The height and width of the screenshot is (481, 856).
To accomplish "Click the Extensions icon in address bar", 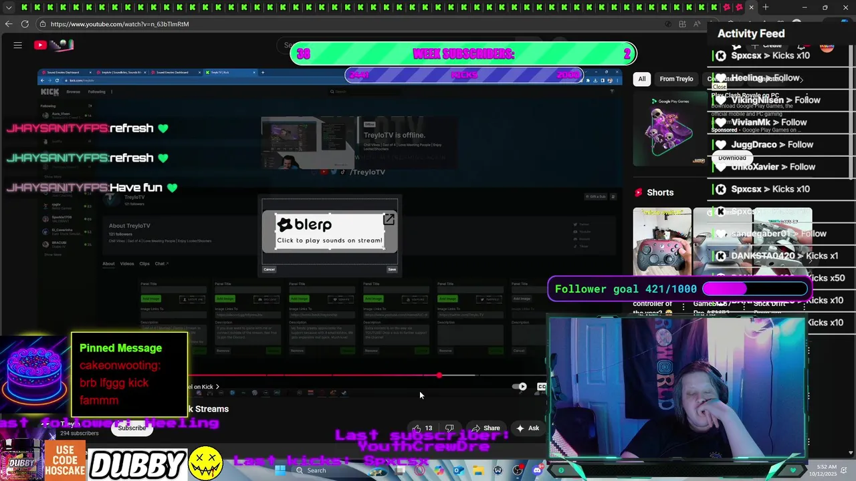I will point(682,24).
